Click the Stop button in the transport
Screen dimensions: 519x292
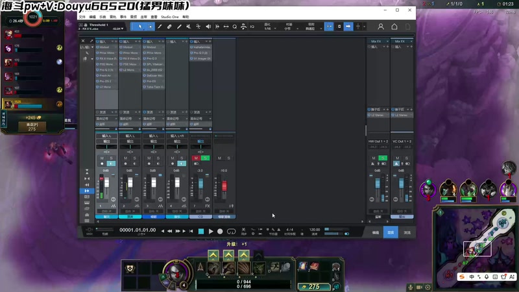pos(201,231)
